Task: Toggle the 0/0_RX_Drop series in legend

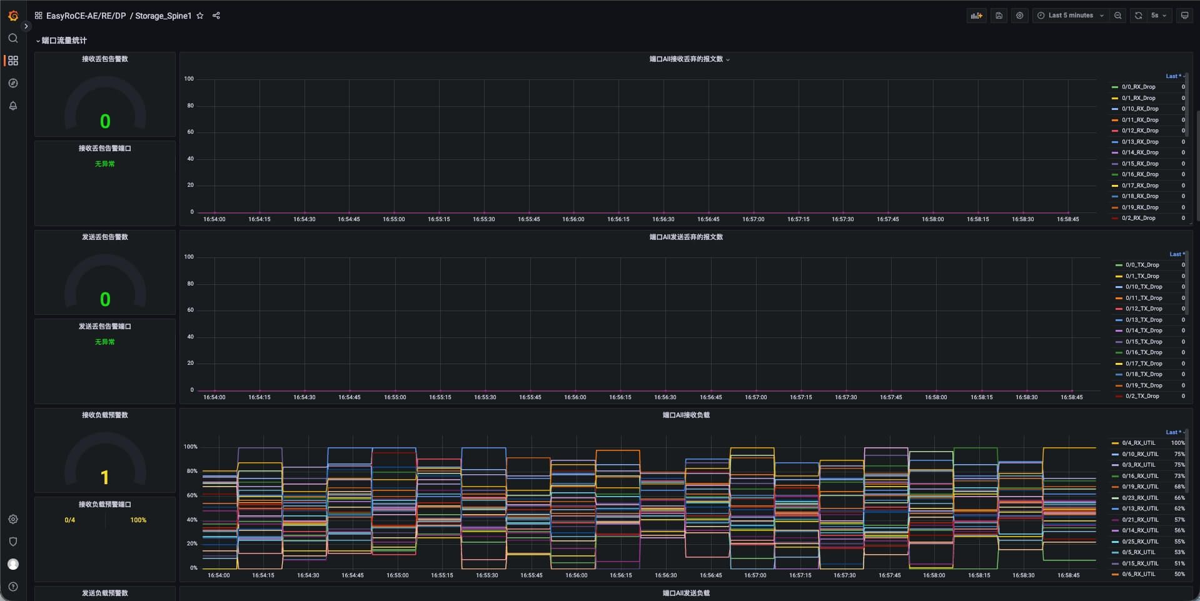Action: (1138, 87)
